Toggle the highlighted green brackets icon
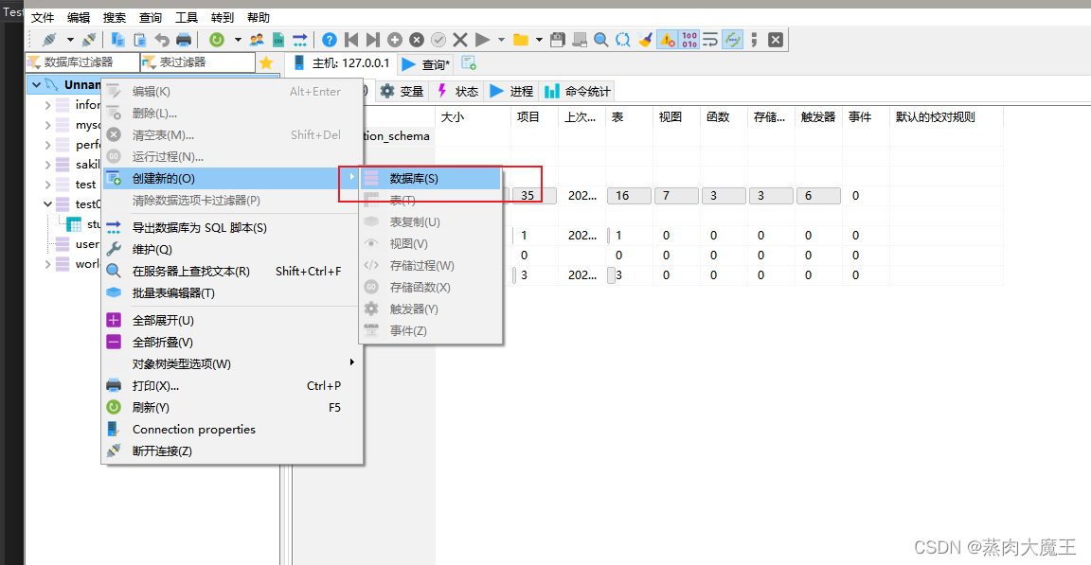Viewport: 1091px width, 565px height. click(733, 40)
